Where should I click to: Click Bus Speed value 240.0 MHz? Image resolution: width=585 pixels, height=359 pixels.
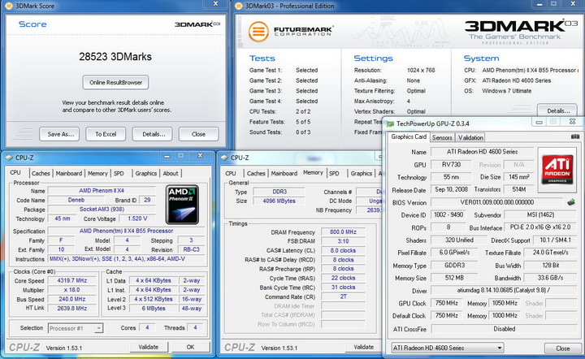[72, 299]
